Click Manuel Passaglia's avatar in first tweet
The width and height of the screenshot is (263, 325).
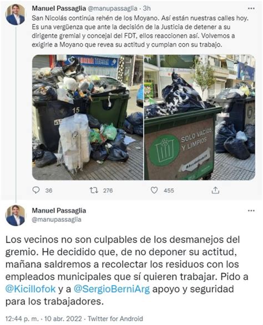pyautogui.click(x=16, y=14)
